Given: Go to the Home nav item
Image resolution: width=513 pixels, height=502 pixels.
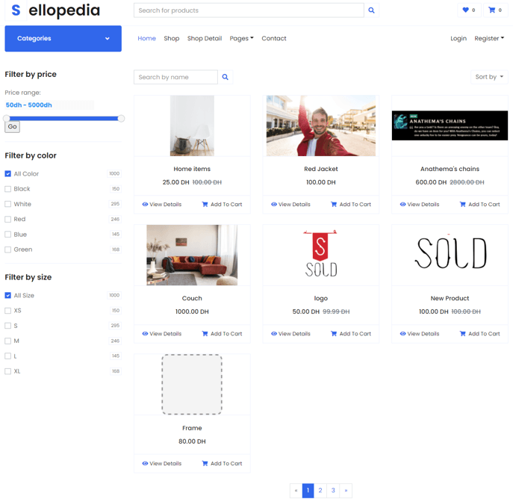Looking at the screenshot, I should [x=146, y=38].
